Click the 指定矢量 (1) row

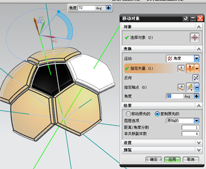pyautogui.click(x=162, y=69)
